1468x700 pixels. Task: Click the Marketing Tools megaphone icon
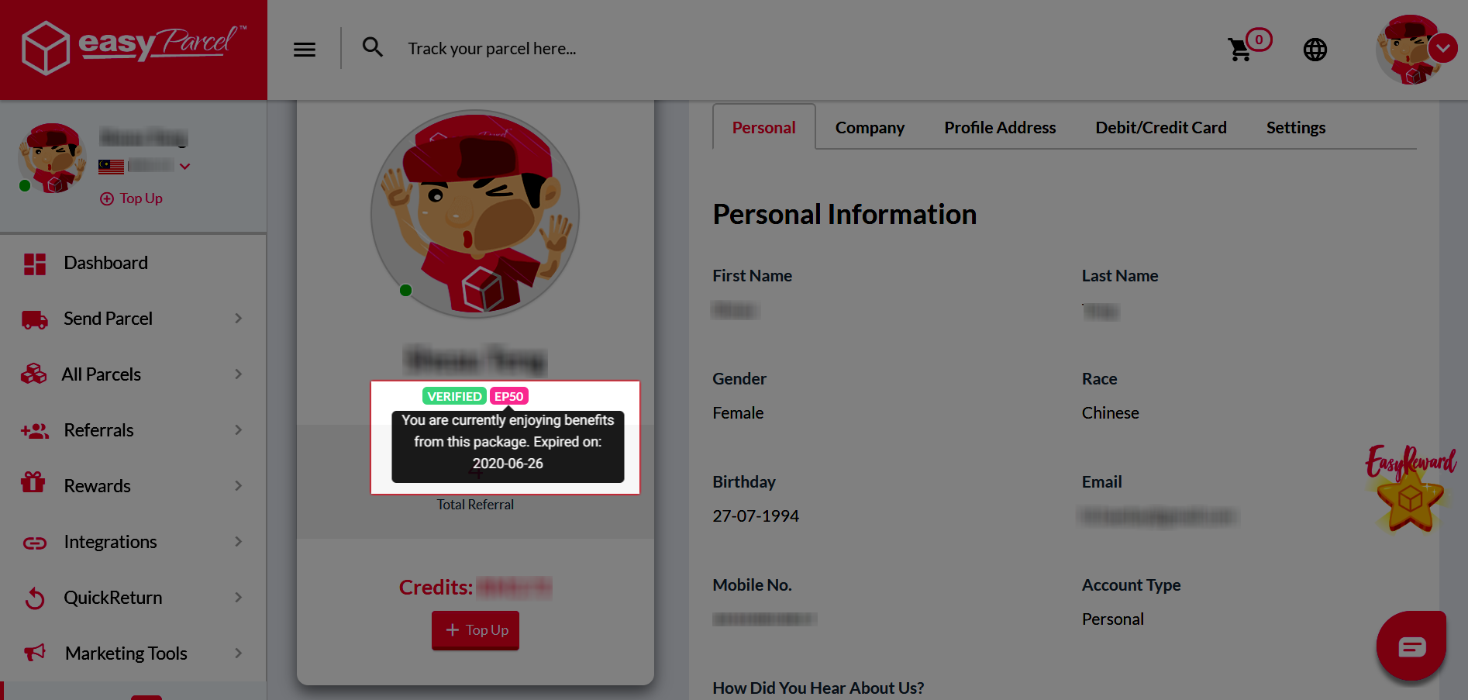pyautogui.click(x=34, y=653)
